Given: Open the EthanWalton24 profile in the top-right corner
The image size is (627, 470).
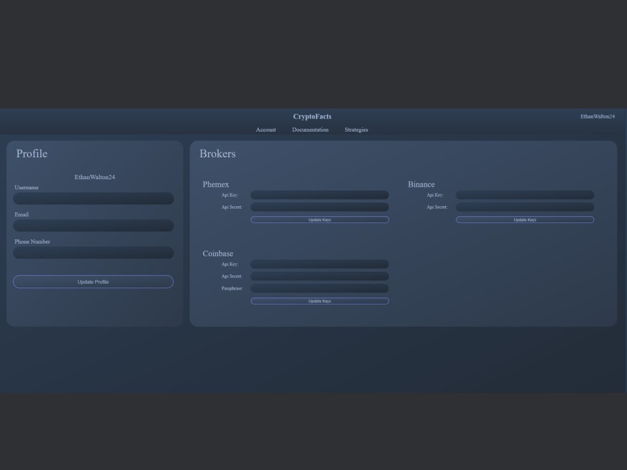Looking at the screenshot, I should tap(598, 116).
